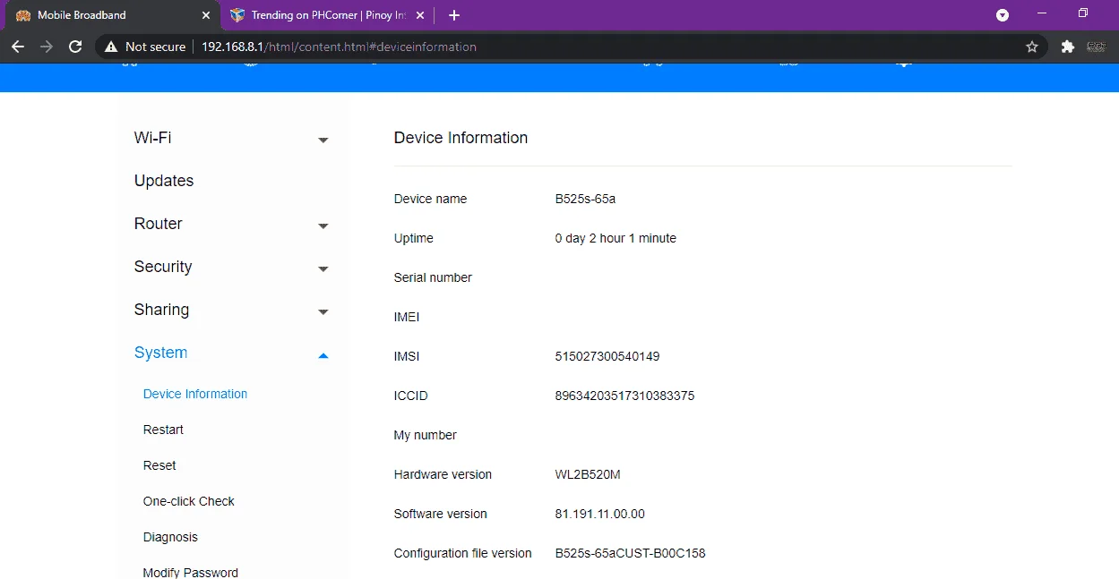Click the My number label
Screen dimensions: 1119x579
[426, 435]
